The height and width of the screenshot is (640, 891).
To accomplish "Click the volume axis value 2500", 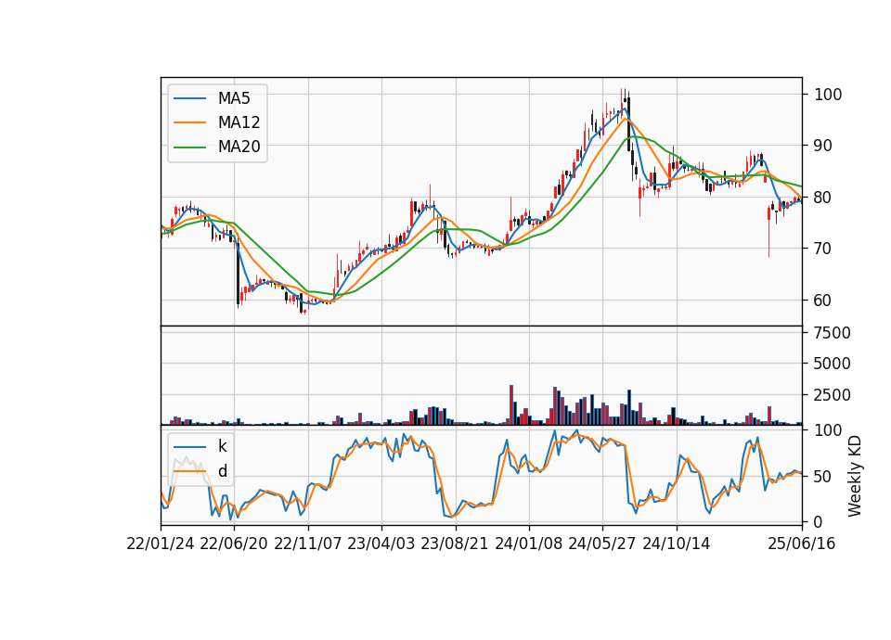I will 833,395.
